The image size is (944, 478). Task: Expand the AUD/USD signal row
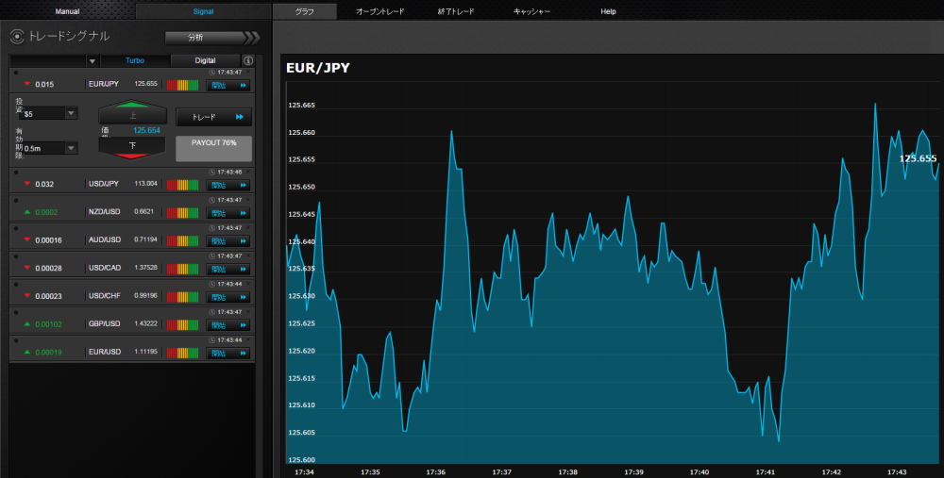[132, 236]
